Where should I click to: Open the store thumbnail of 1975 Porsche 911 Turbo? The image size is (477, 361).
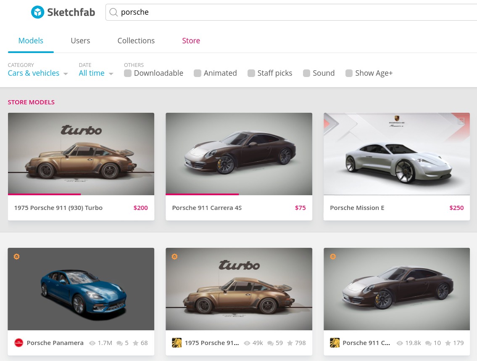click(81, 154)
